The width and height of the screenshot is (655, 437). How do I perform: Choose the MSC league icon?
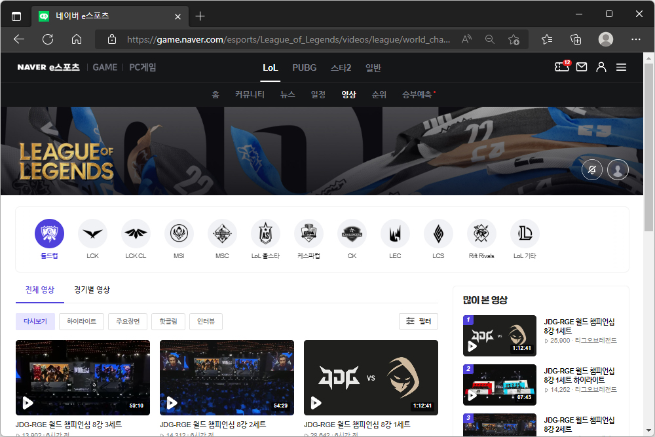222,233
